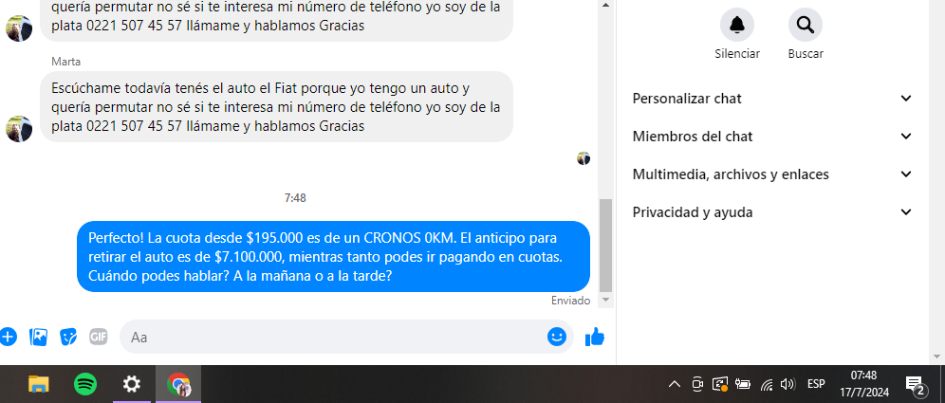Attach a photo using image icon
Screen dimensions: 945x403
[x=39, y=337]
